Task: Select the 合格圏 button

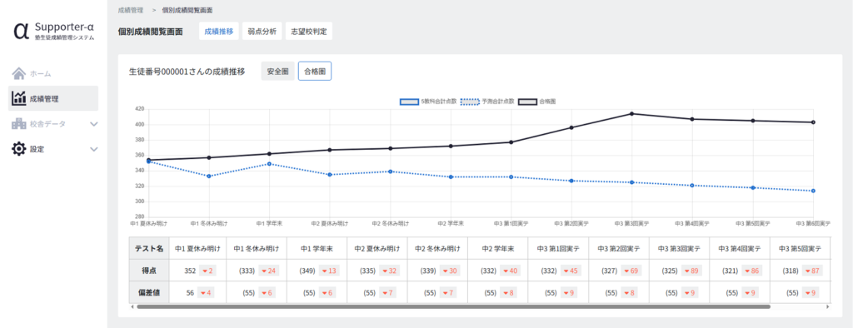Action: coord(315,72)
